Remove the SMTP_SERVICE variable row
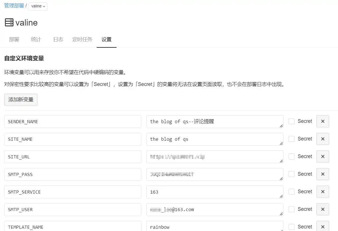 tap(323, 192)
